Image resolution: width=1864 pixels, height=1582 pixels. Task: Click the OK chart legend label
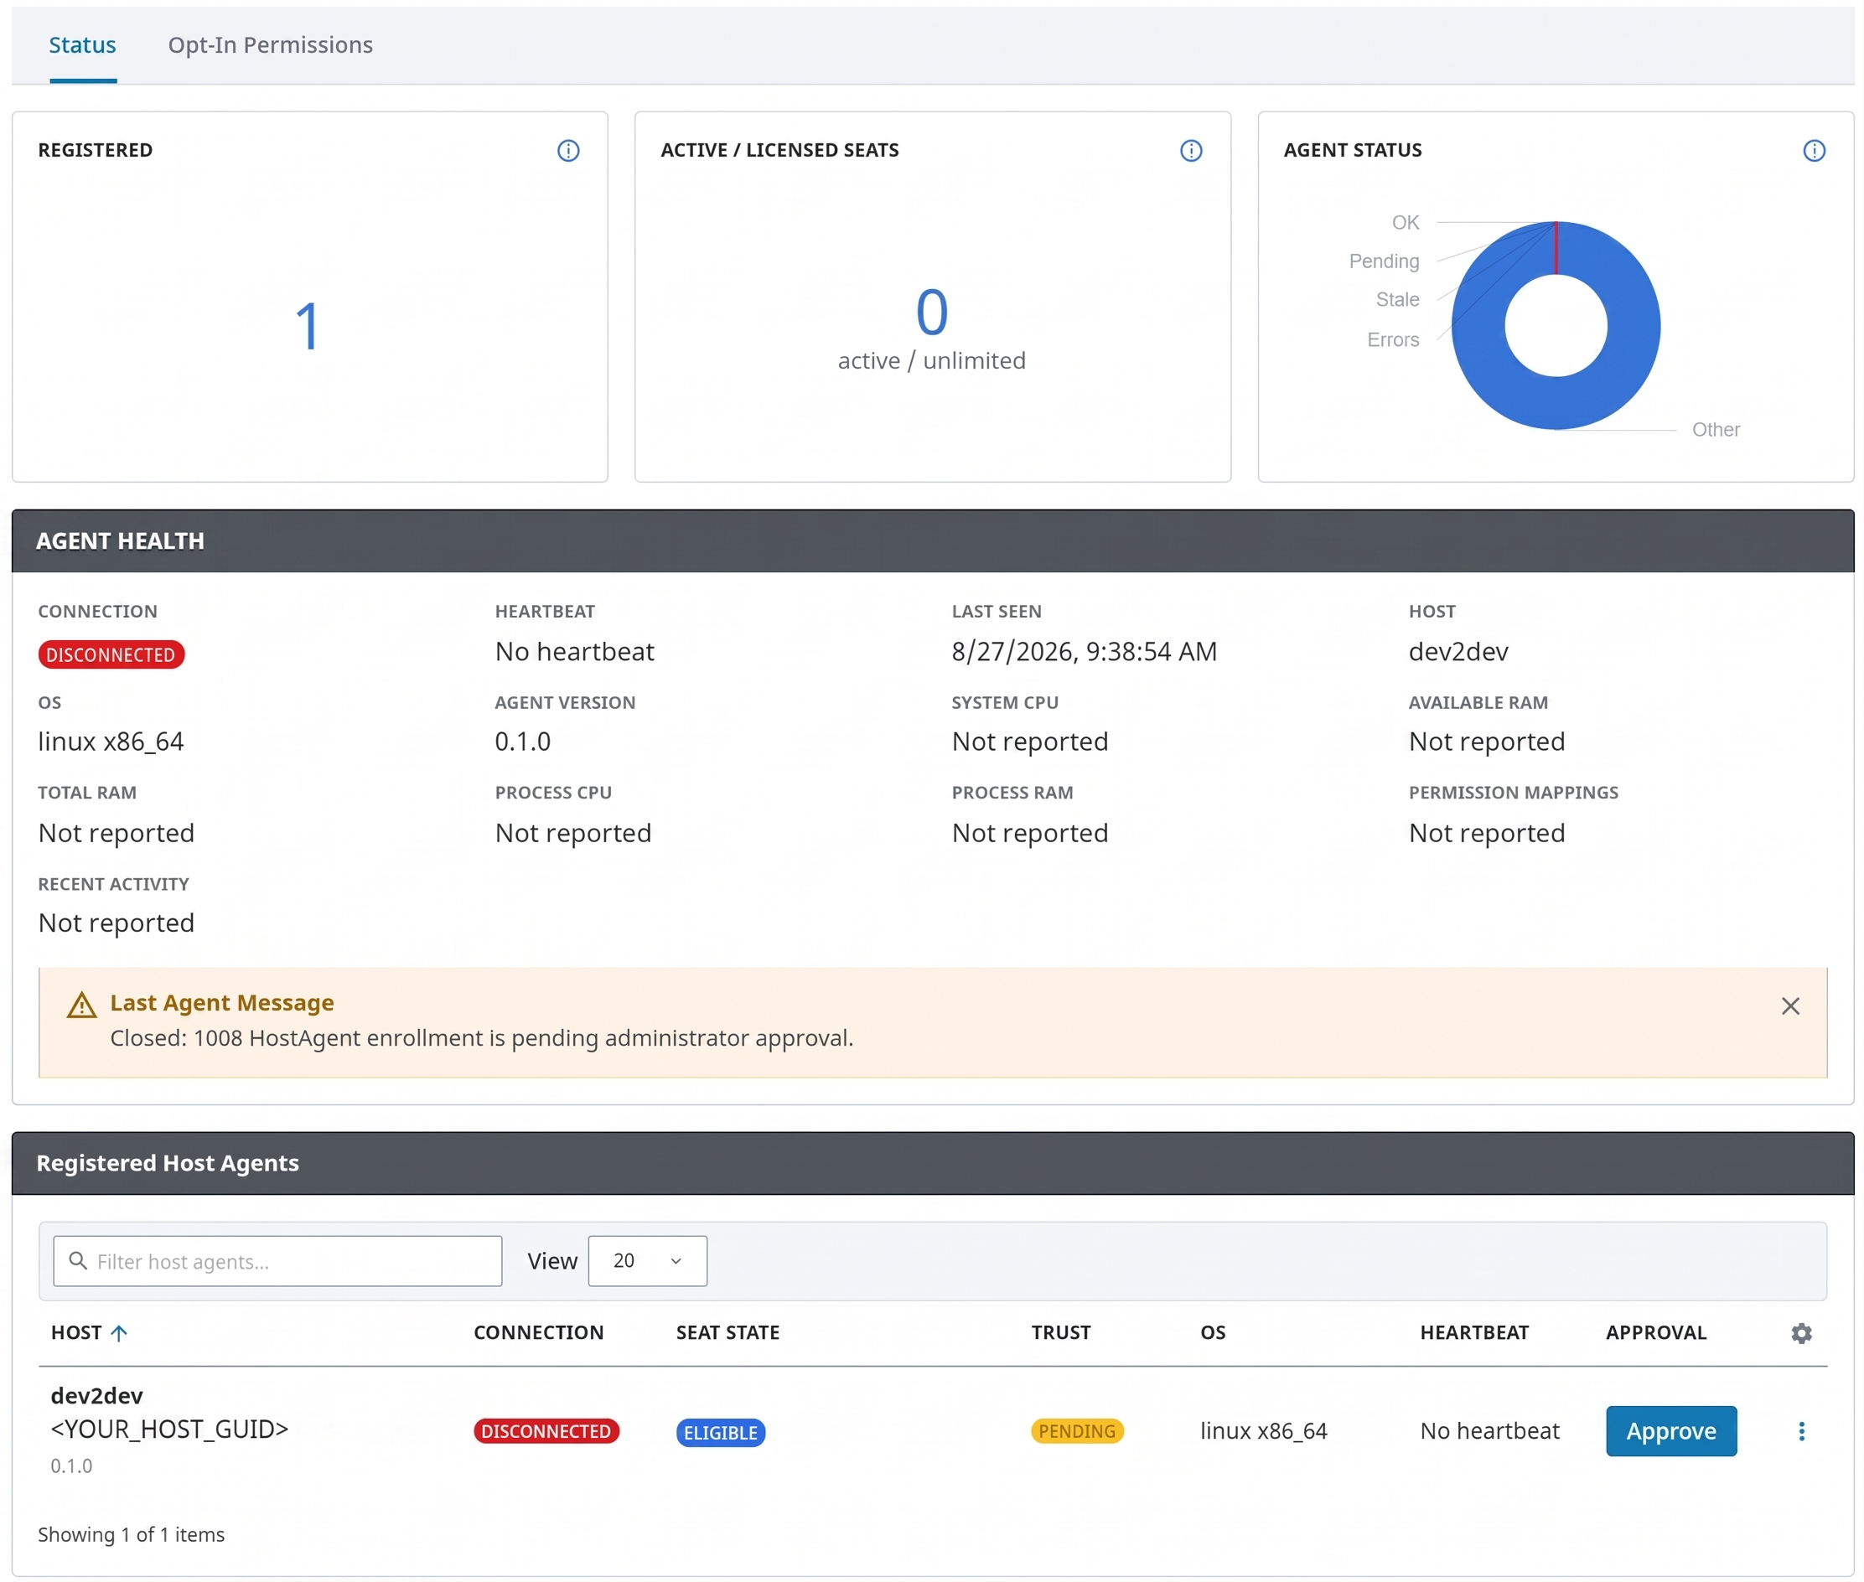1405,222
